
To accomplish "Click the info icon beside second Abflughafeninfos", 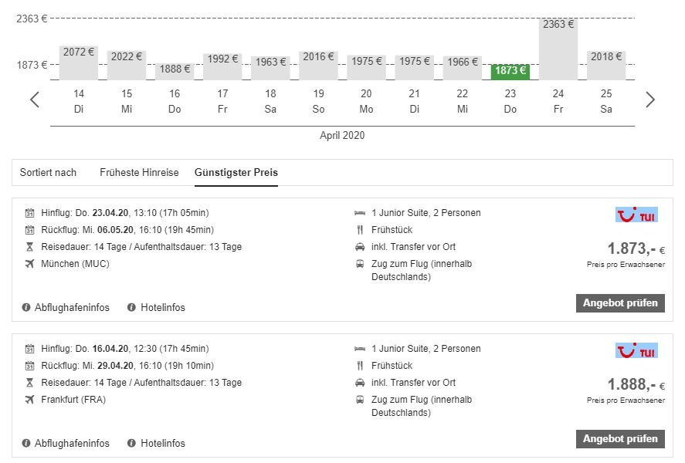I will (x=27, y=443).
